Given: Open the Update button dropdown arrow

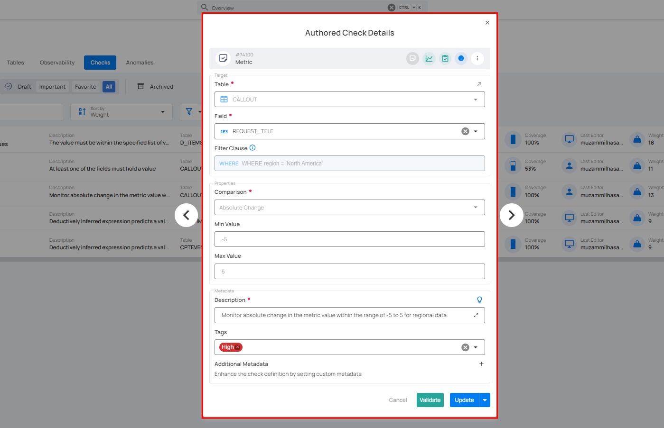Looking at the screenshot, I should (485, 400).
